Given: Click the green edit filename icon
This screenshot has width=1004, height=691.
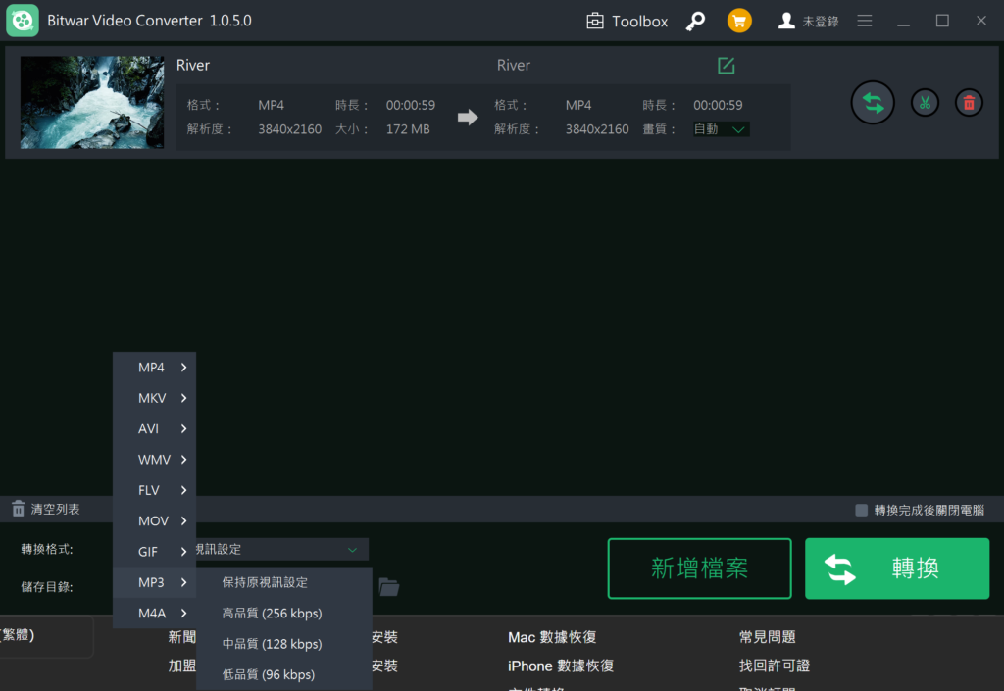Looking at the screenshot, I should (x=726, y=66).
